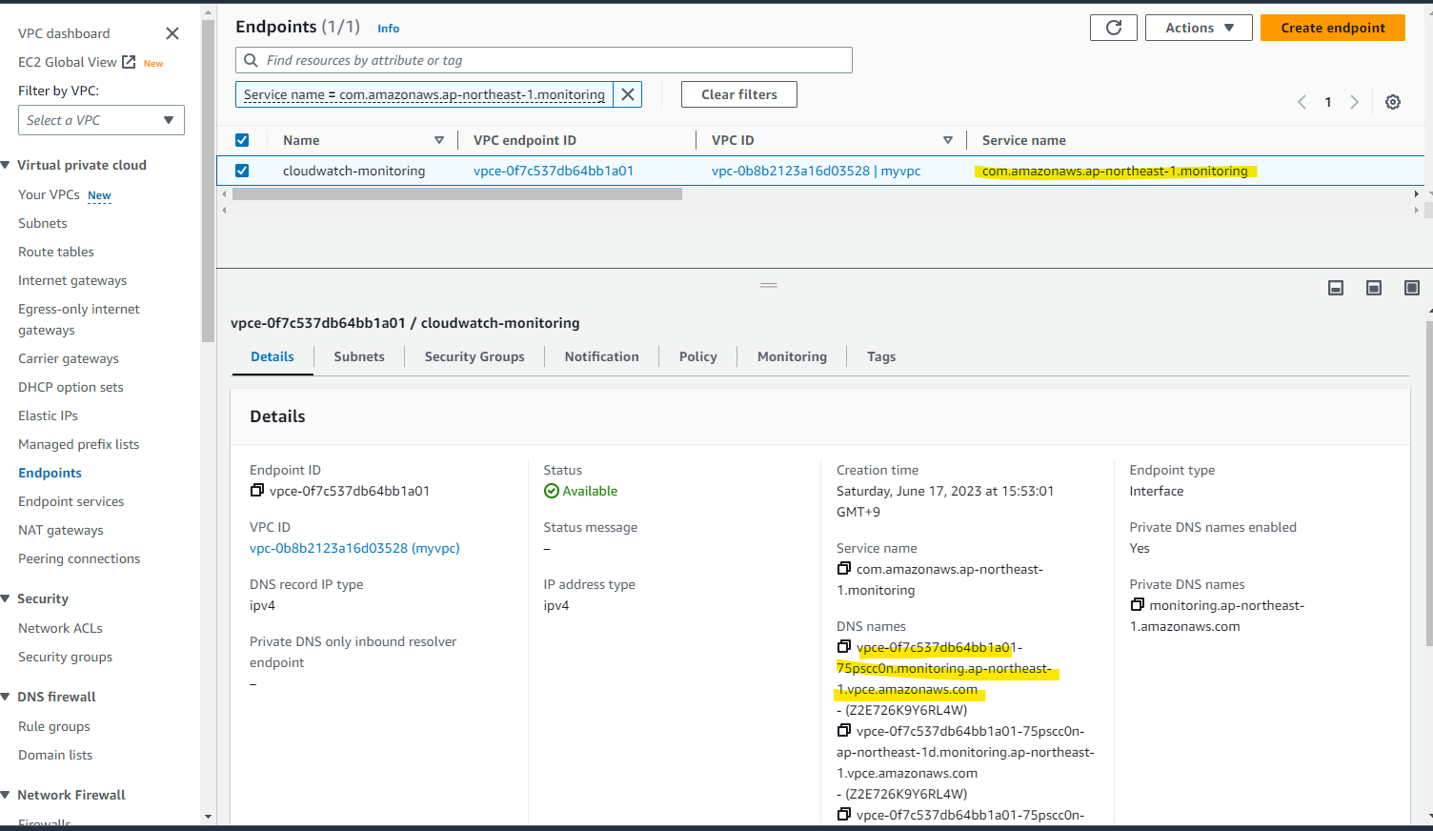Open table preferences gear icon
This screenshot has width=1433, height=831.
coord(1393,102)
